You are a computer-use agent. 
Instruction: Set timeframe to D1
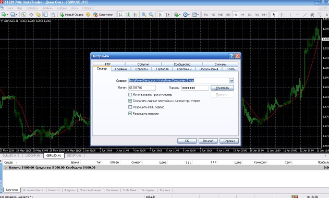[x=250, y=15]
